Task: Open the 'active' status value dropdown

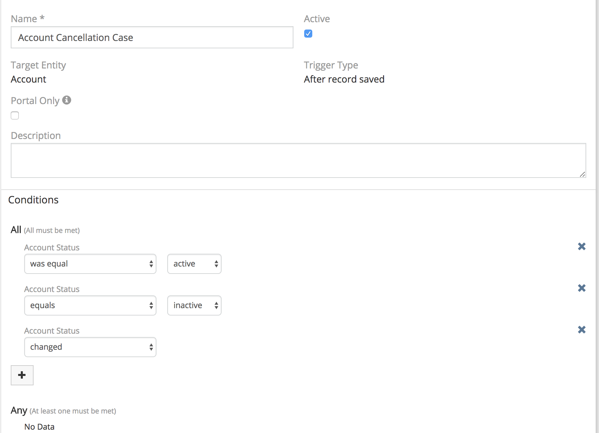Action: (x=194, y=264)
